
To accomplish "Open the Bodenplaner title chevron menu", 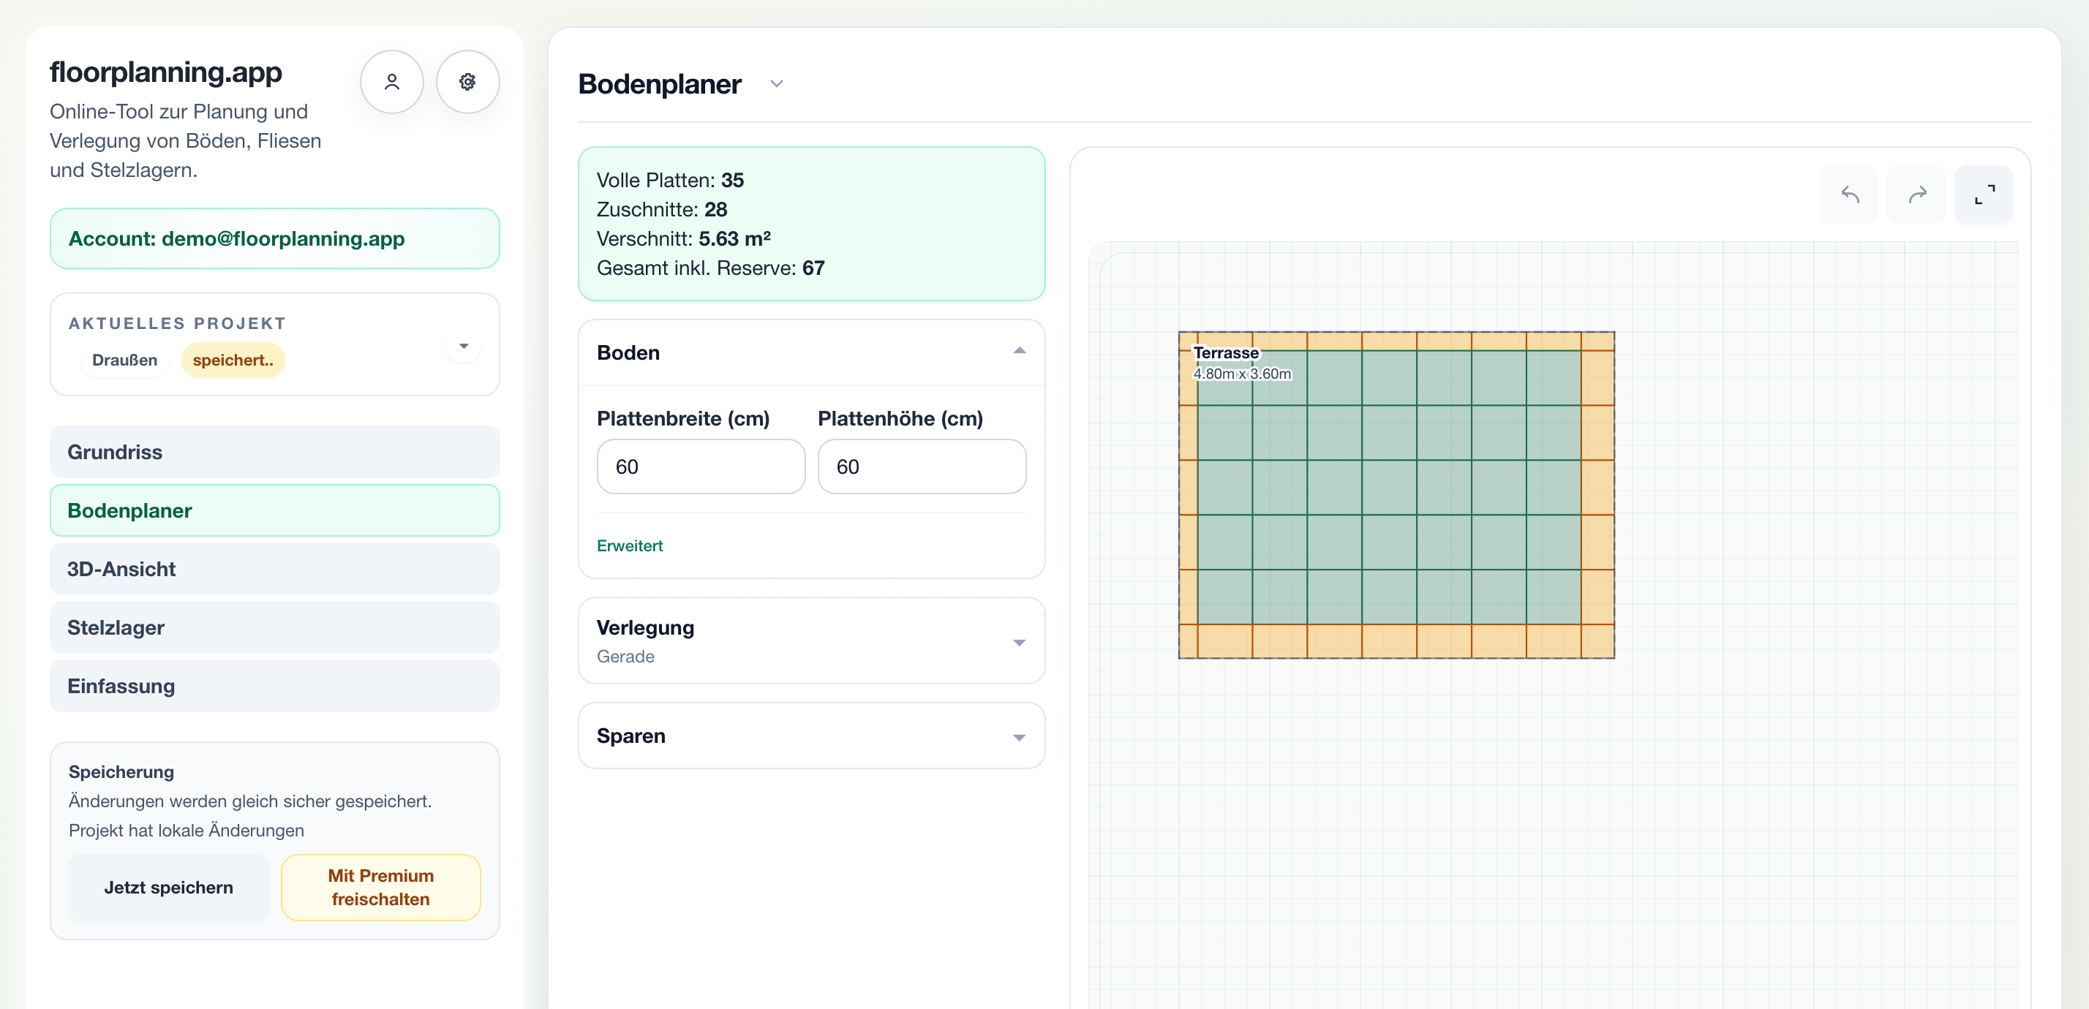I will coord(777,84).
